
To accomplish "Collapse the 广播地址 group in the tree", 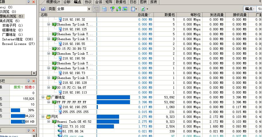I will (x=43, y=97).
